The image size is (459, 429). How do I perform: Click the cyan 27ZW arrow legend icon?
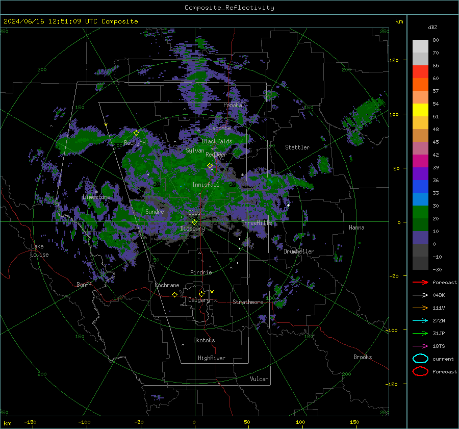[x=420, y=321]
